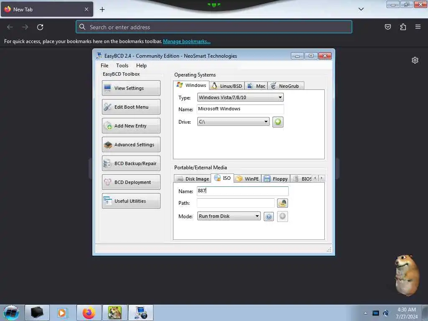Viewport: 428px width, 321px height.
Task: Click the empty ISO Path field
Action: 236,203
